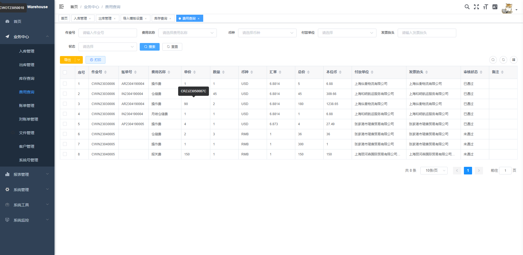Sort by the 费用名称 column
The image size is (523, 255).
click(169, 72)
